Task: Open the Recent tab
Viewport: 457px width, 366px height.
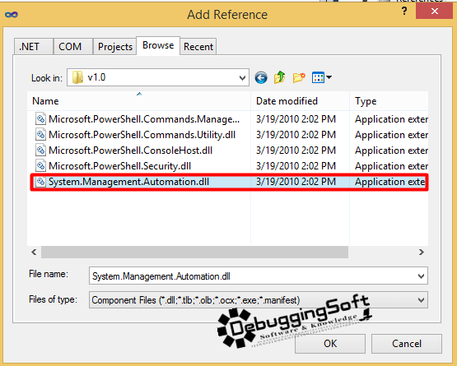Action: 198,46
